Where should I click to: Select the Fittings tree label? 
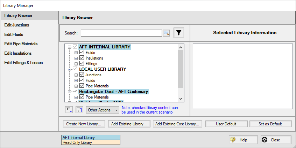pos(91,64)
